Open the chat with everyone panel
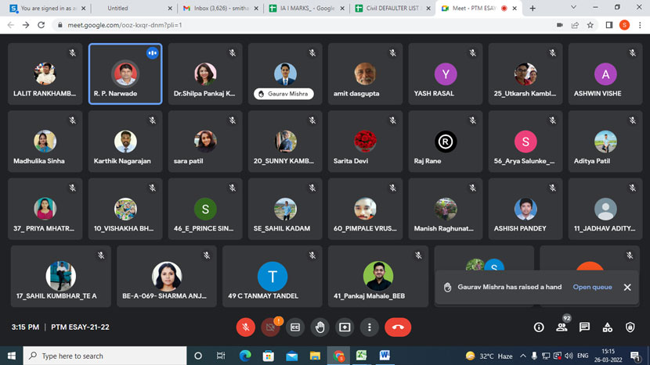650x365 pixels. 584,327
